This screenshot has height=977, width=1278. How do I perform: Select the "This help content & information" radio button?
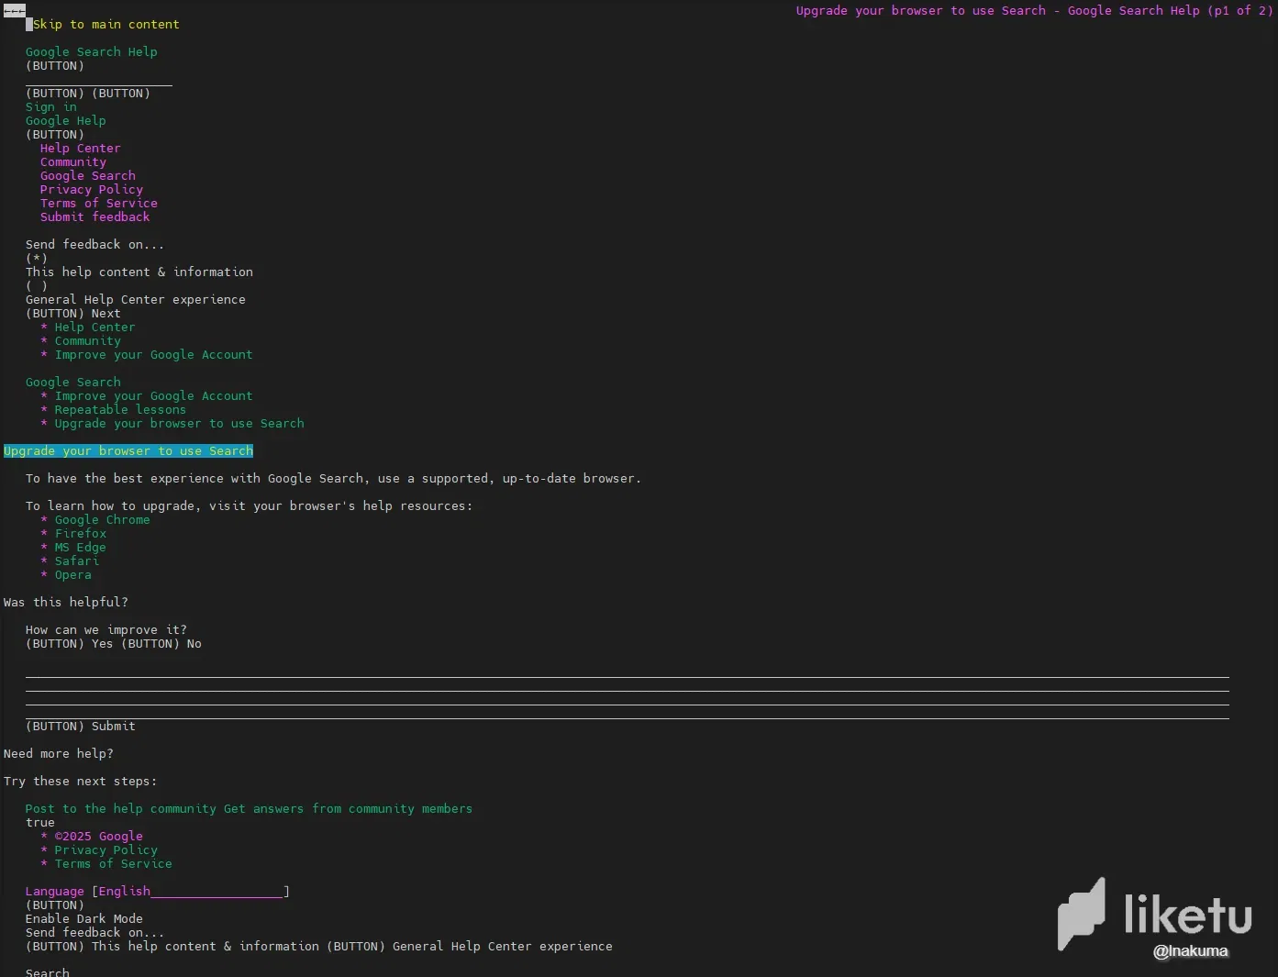pos(36,258)
